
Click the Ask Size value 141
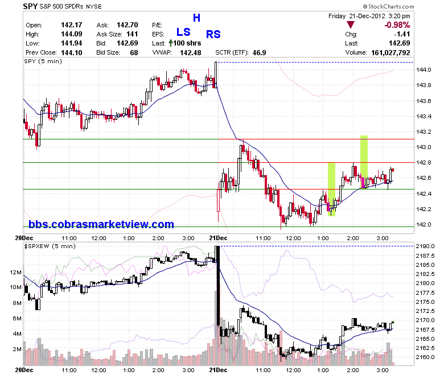[x=132, y=34]
